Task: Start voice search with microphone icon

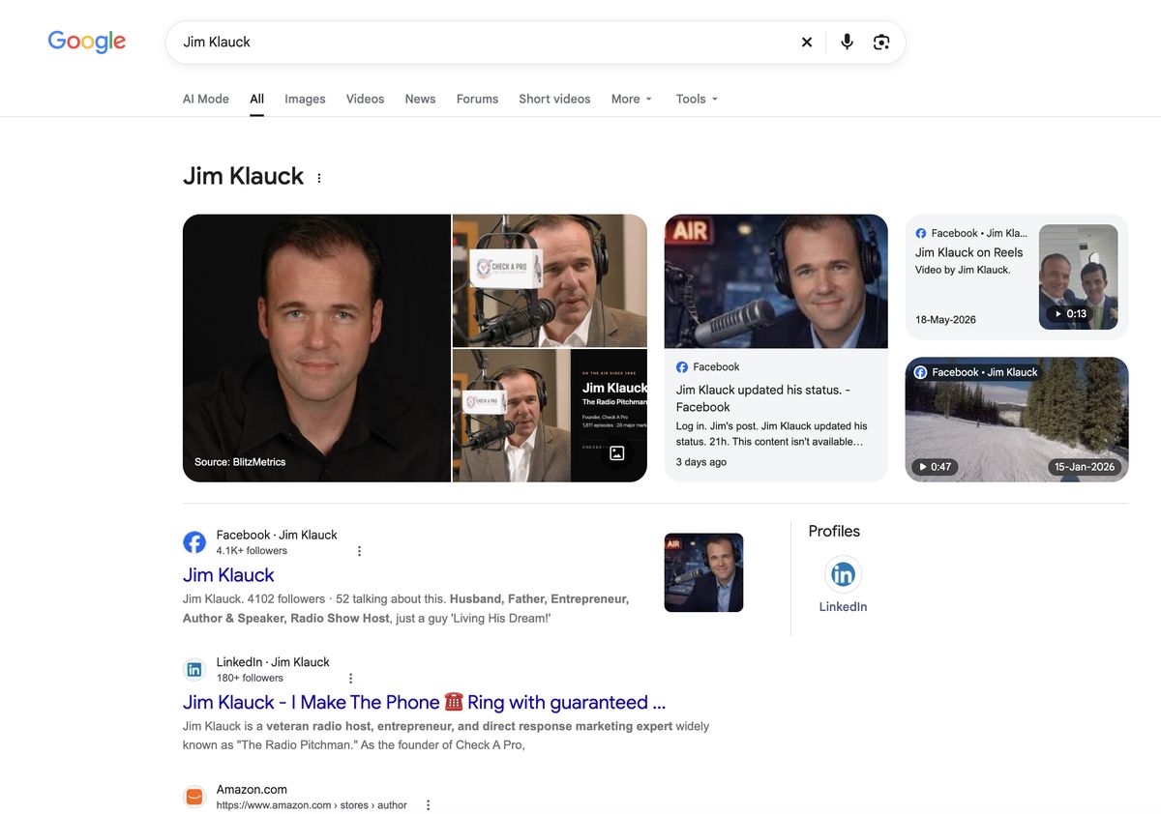Action: [x=847, y=42]
